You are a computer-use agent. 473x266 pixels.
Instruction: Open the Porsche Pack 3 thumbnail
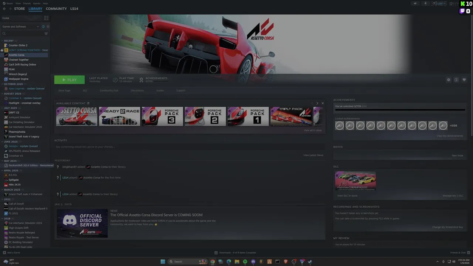coord(163,116)
